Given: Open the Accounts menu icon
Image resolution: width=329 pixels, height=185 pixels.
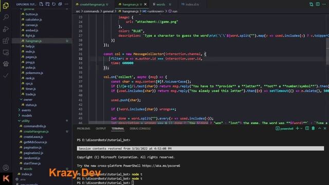Looking at the screenshot, I should (6, 168).
